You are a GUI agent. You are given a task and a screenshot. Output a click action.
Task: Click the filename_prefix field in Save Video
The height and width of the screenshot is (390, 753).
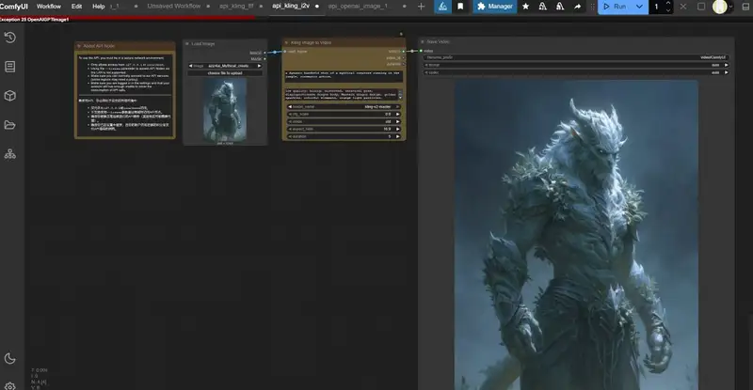pyautogui.click(x=576, y=57)
